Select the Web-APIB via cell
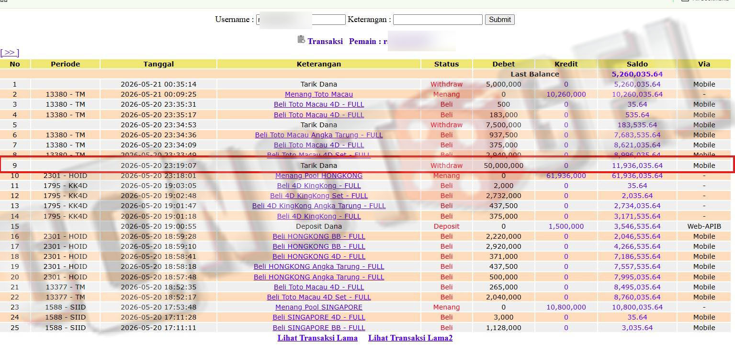Screen dimensions: 735x354 [x=704, y=226]
